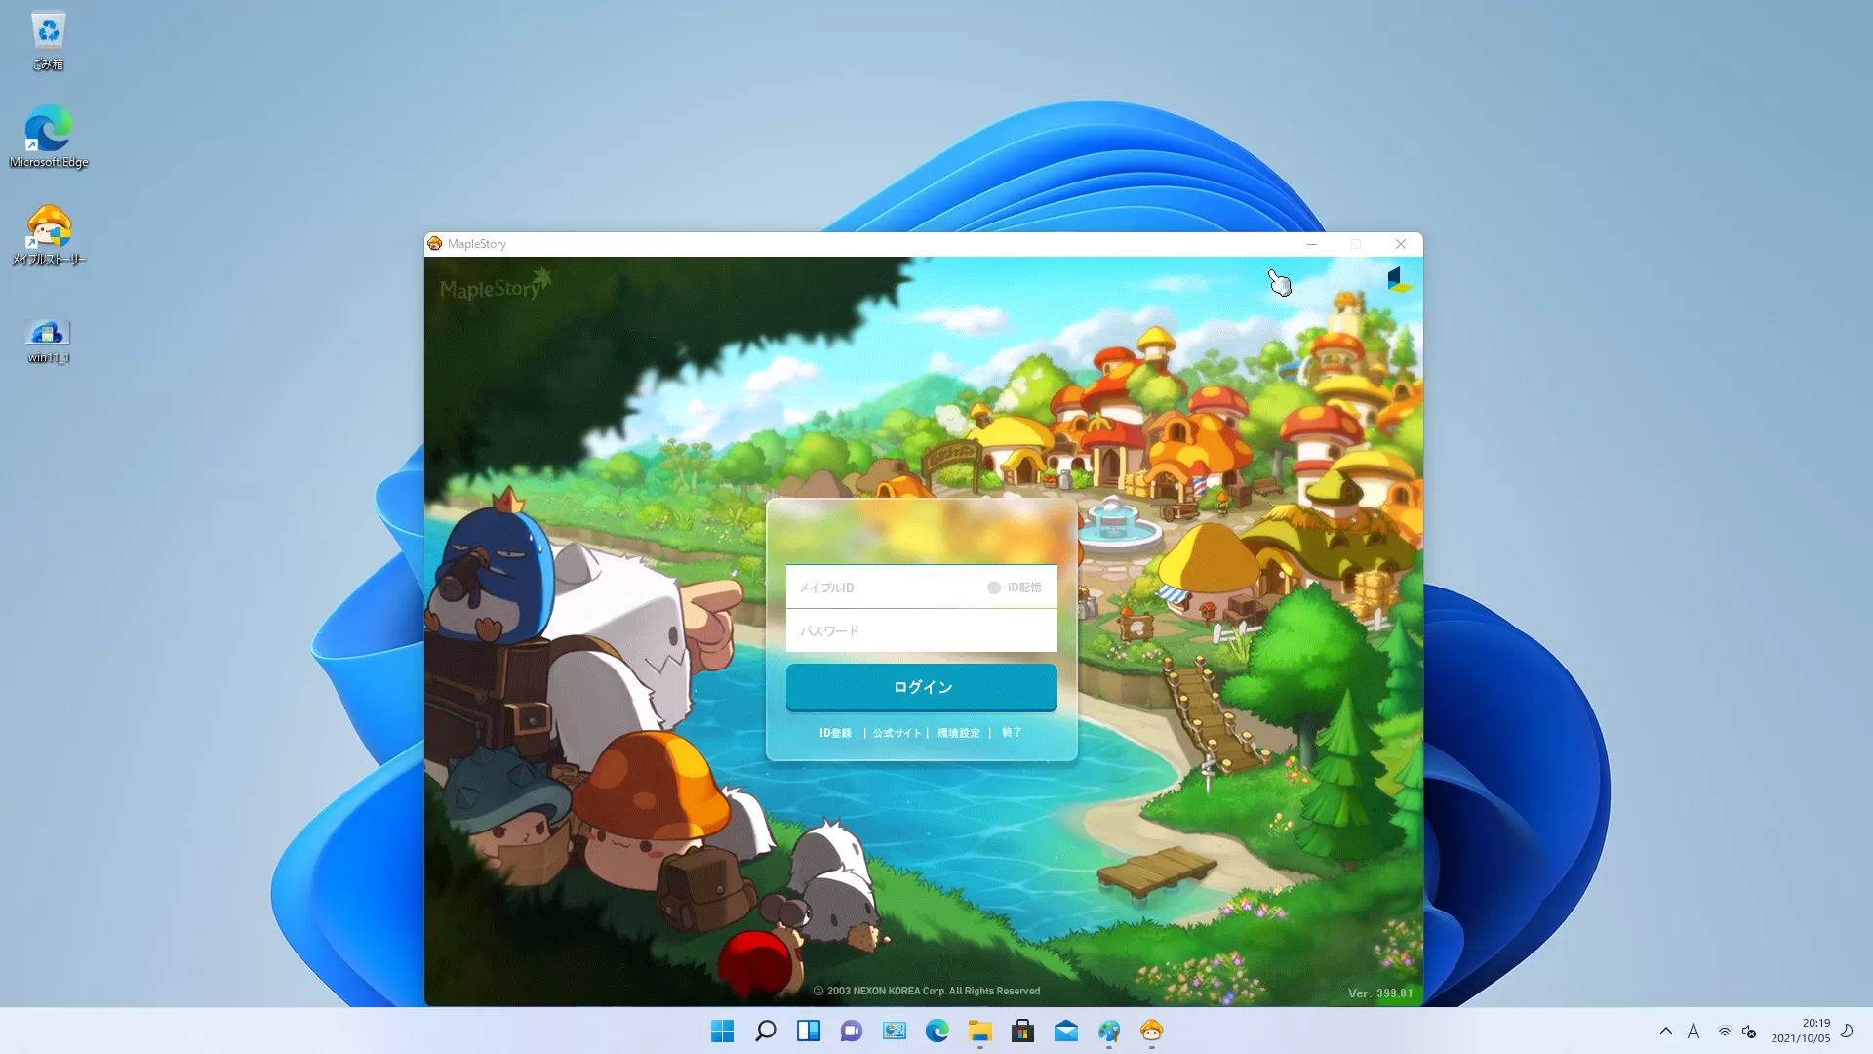This screenshot has width=1873, height=1054.
Task: Open the Windows Start menu
Action: [722, 1031]
